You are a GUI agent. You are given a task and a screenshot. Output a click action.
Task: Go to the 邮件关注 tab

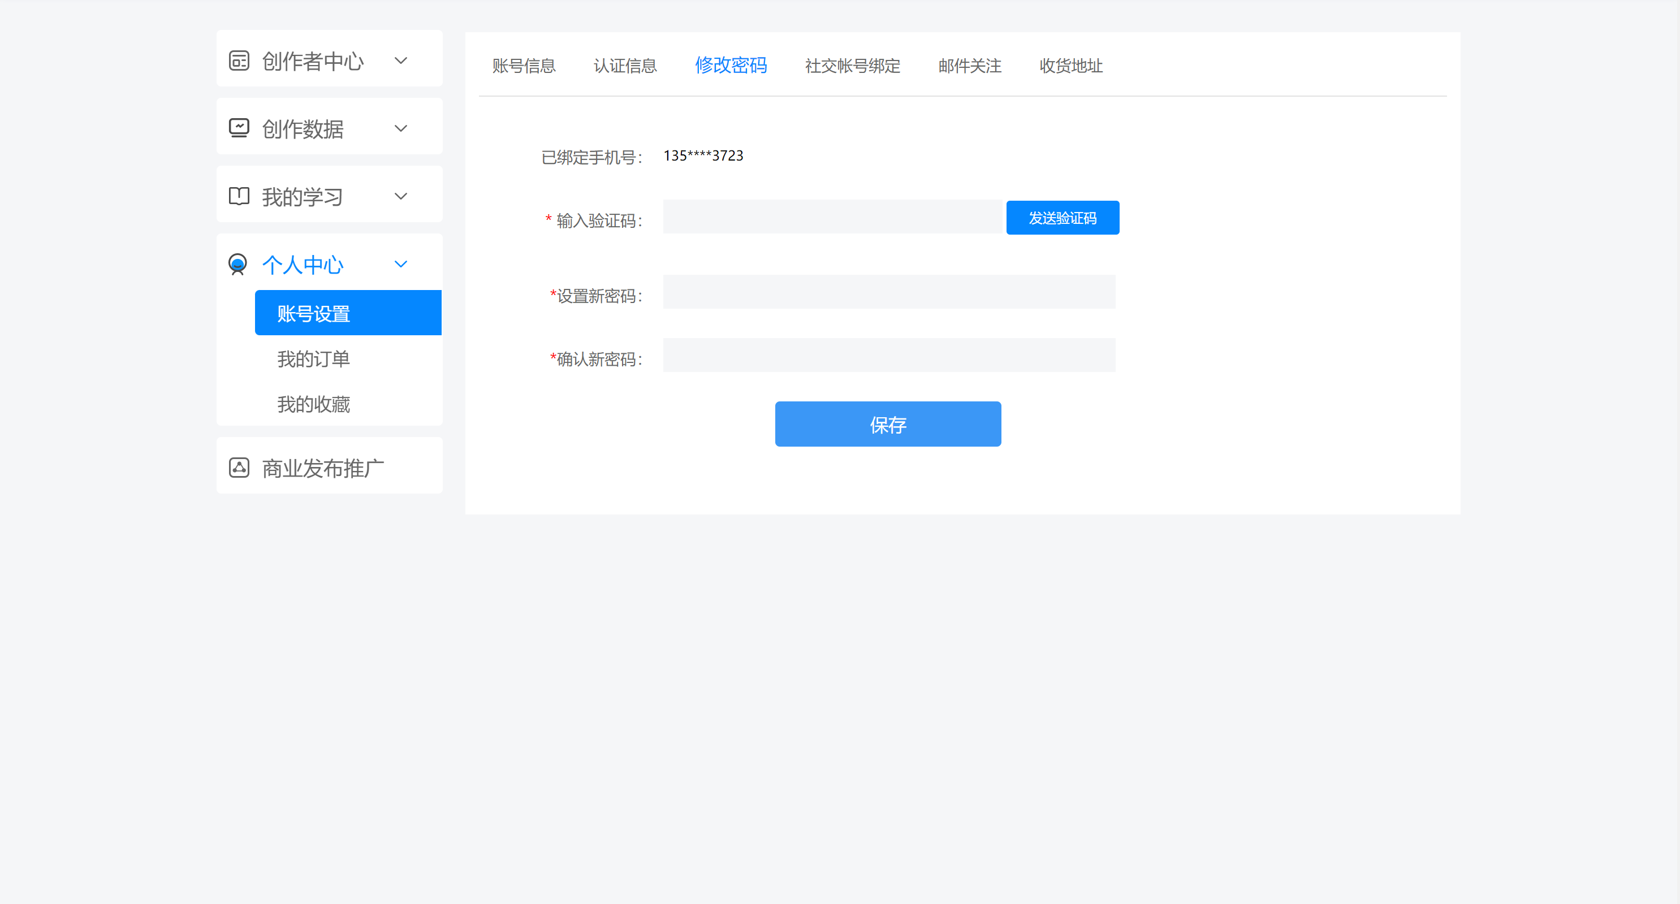(969, 66)
